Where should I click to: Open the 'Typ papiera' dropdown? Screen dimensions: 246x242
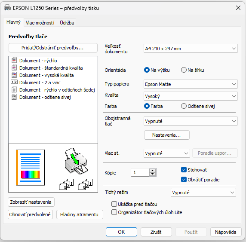[x=191, y=84]
